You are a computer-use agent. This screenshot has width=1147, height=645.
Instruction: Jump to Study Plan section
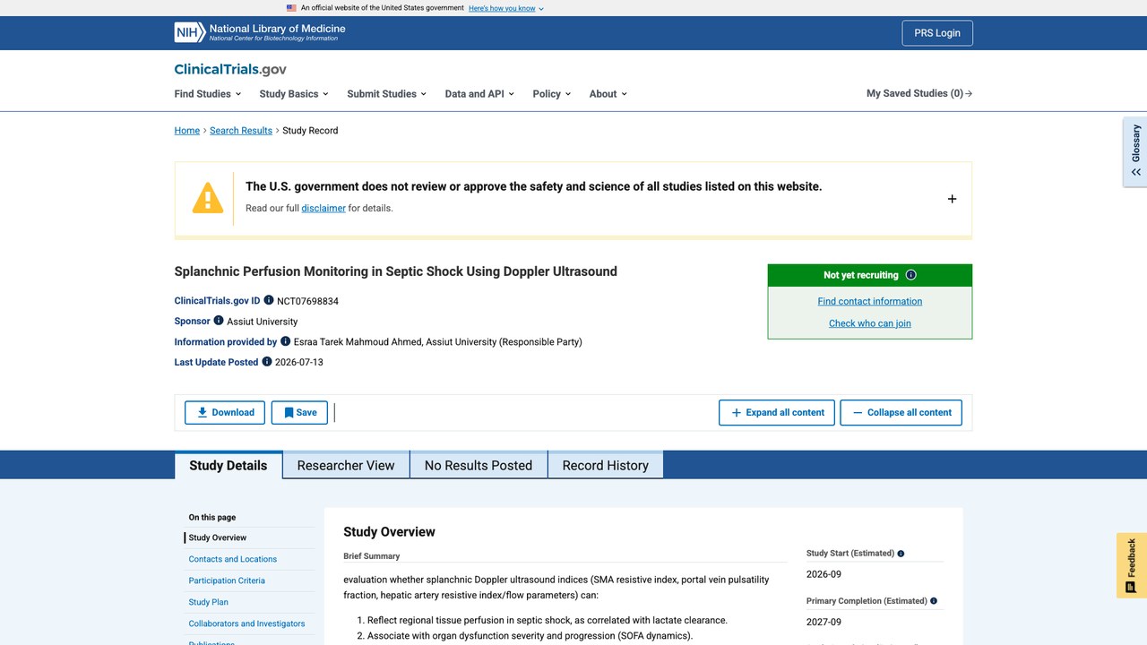click(x=209, y=602)
